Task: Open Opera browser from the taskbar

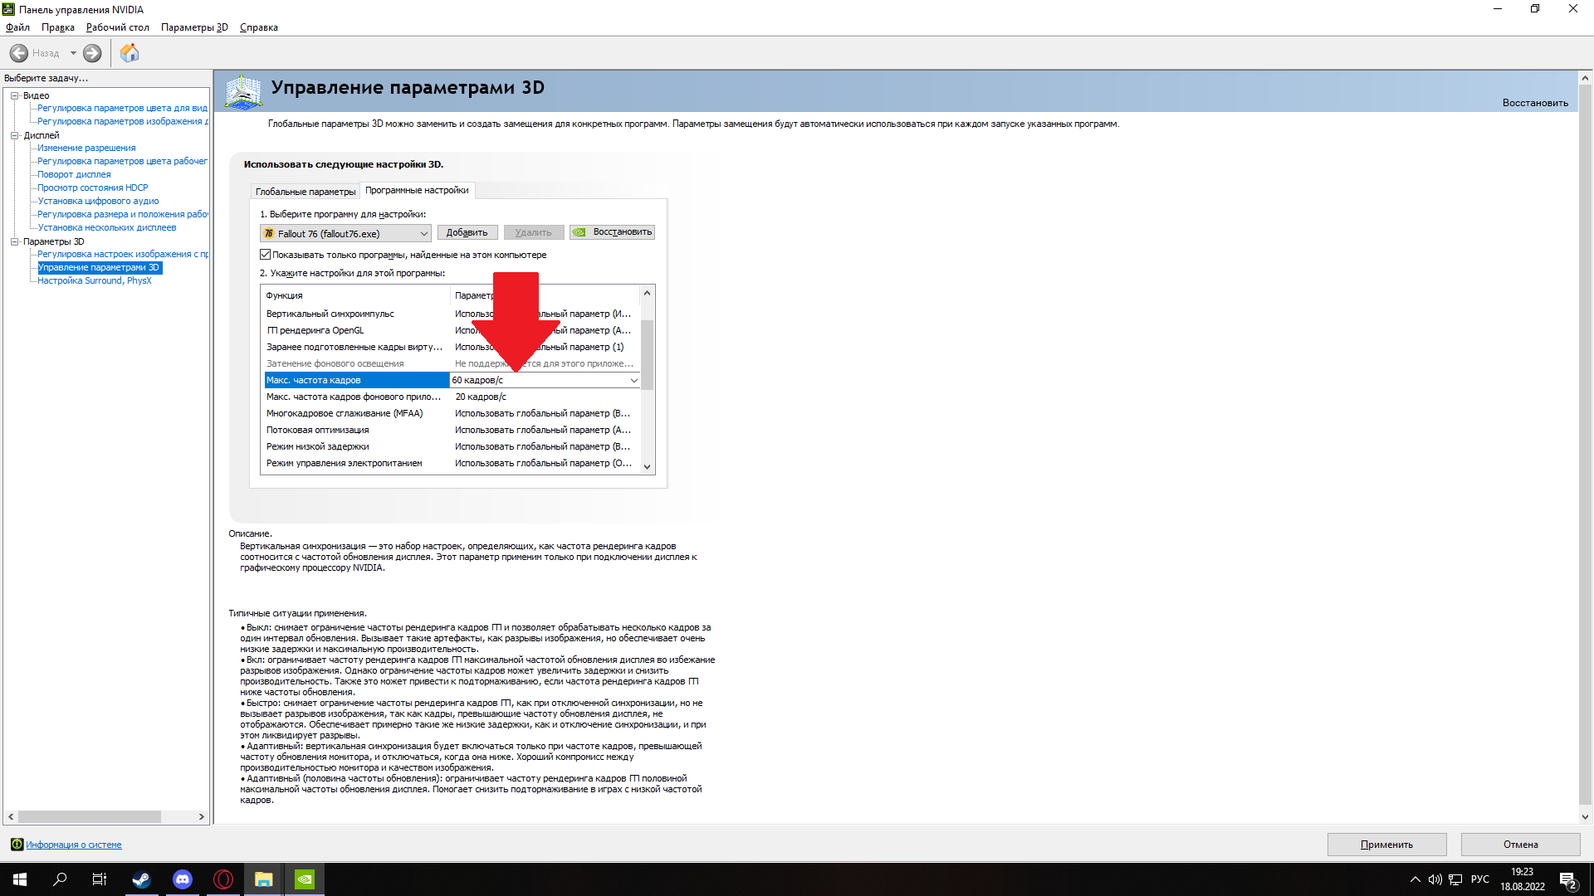Action: [223, 879]
